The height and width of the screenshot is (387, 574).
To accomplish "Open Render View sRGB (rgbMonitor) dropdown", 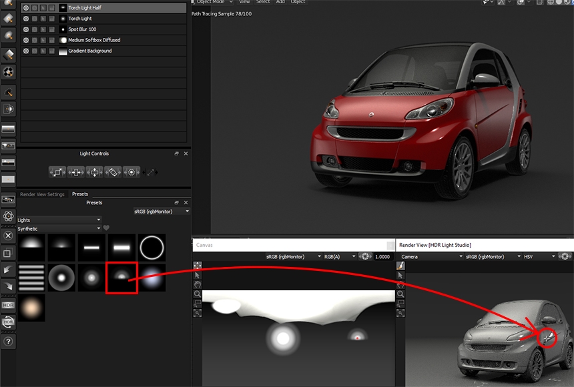I will pyautogui.click(x=493, y=257).
